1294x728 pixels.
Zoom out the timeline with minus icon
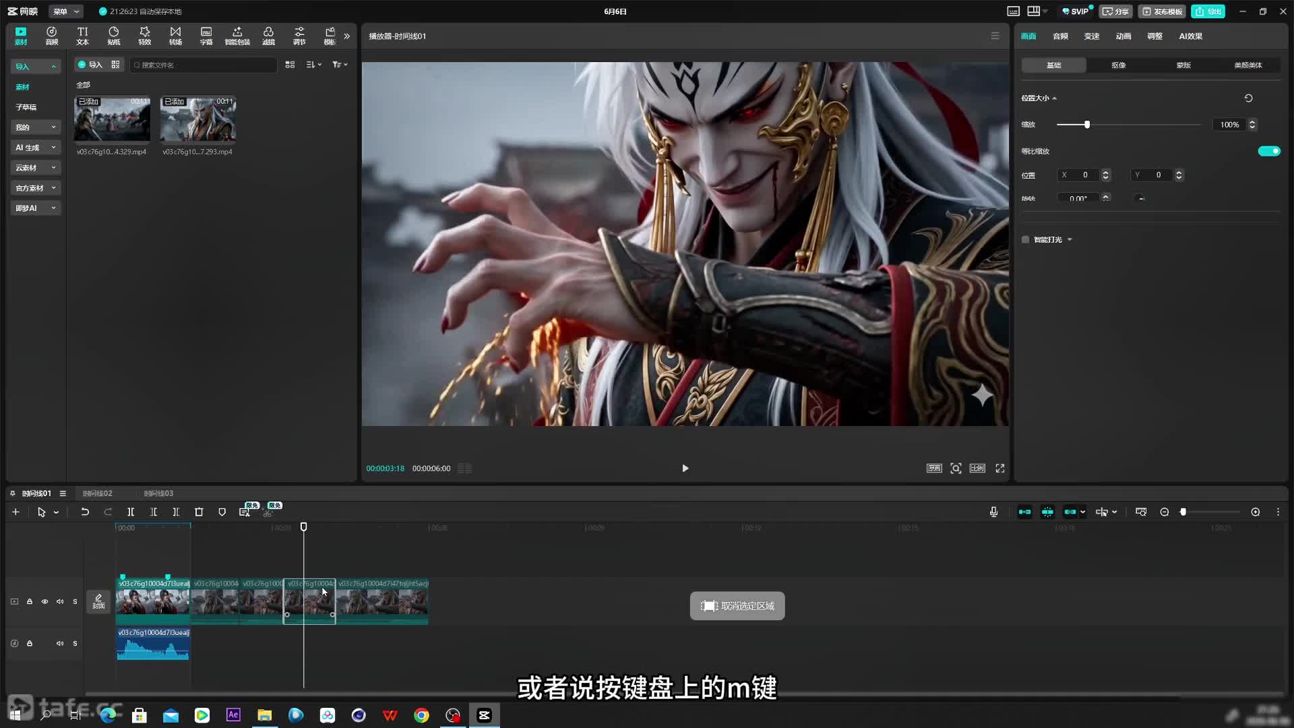[1164, 512]
